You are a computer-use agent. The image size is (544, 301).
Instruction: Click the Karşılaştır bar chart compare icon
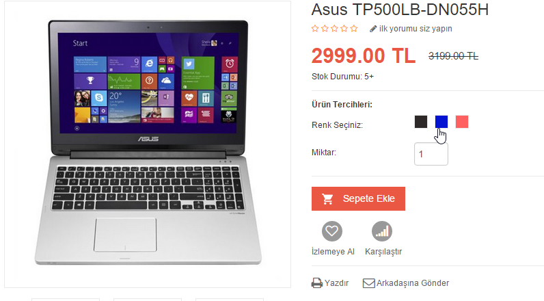tap(382, 231)
